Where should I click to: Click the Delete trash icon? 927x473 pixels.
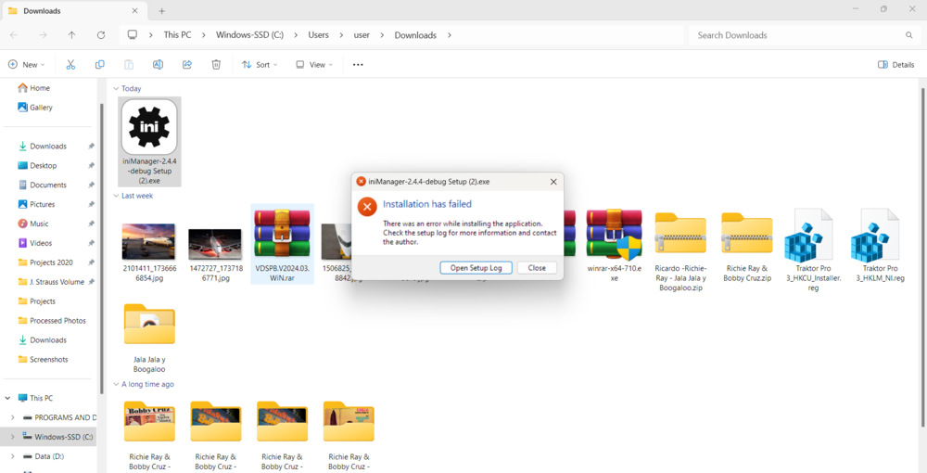pyautogui.click(x=216, y=65)
